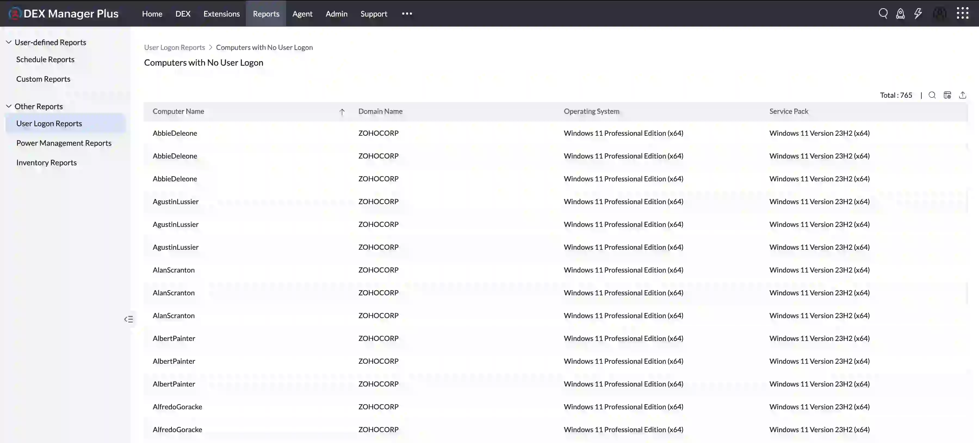Screen dimensions: 979x443
Task: Open the Support tab
Action: (x=374, y=14)
